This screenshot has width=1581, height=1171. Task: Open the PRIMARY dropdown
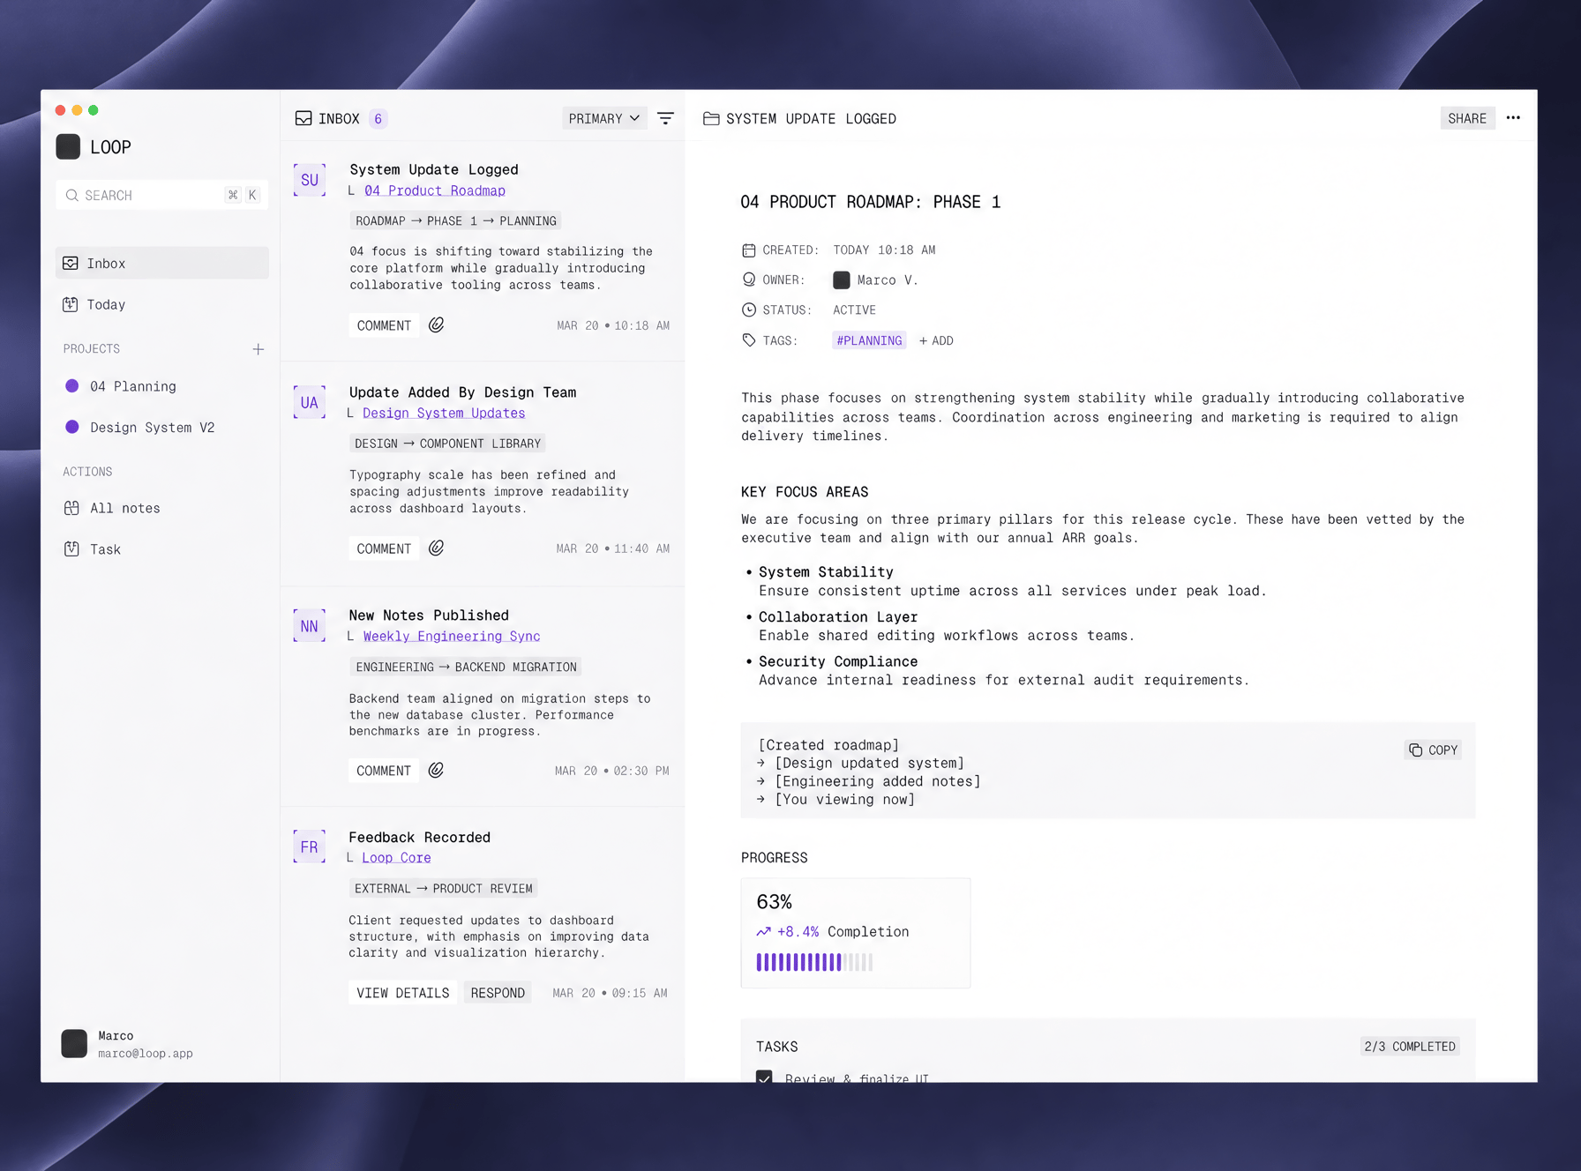click(x=604, y=118)
